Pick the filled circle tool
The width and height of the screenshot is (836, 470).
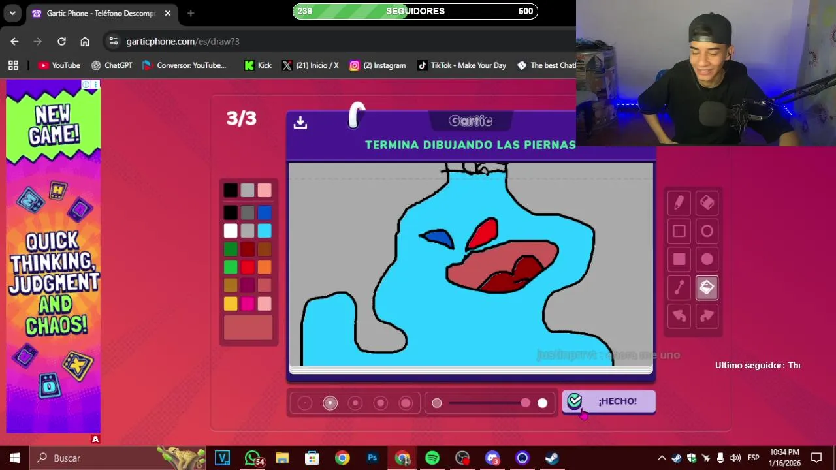click(707, 259)
